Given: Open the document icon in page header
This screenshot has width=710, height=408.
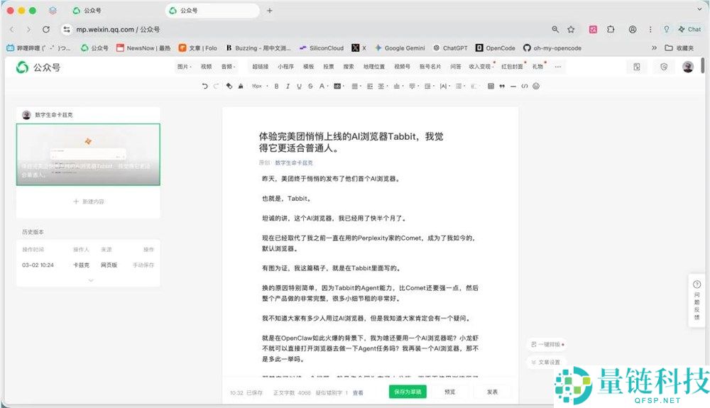Looking at the screenshot, I should 637,67.
